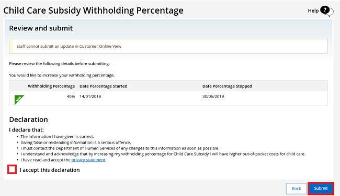Click the Declaration section heading

(x=28, y=119)
